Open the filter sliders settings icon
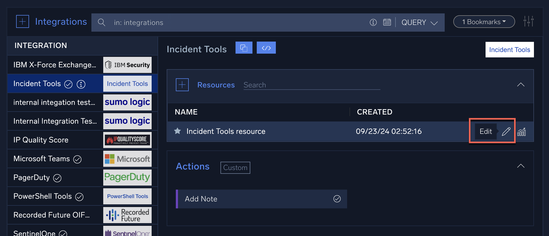 [528, 21]
